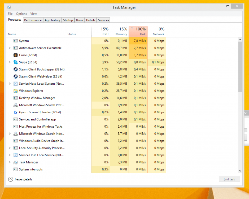249x199 pixels.
Task: Select the System interrupts process name
Action: click(31, 170)
